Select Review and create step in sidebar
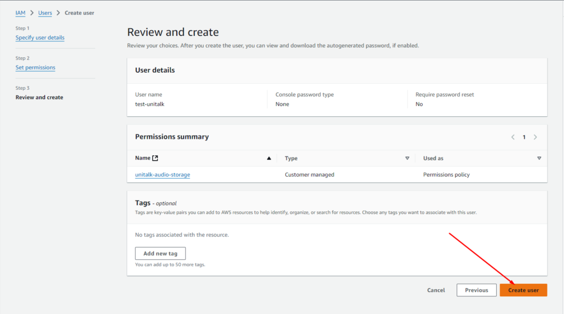Image resolution: width=564 pixels, height=314 pixels. [39, 98]
